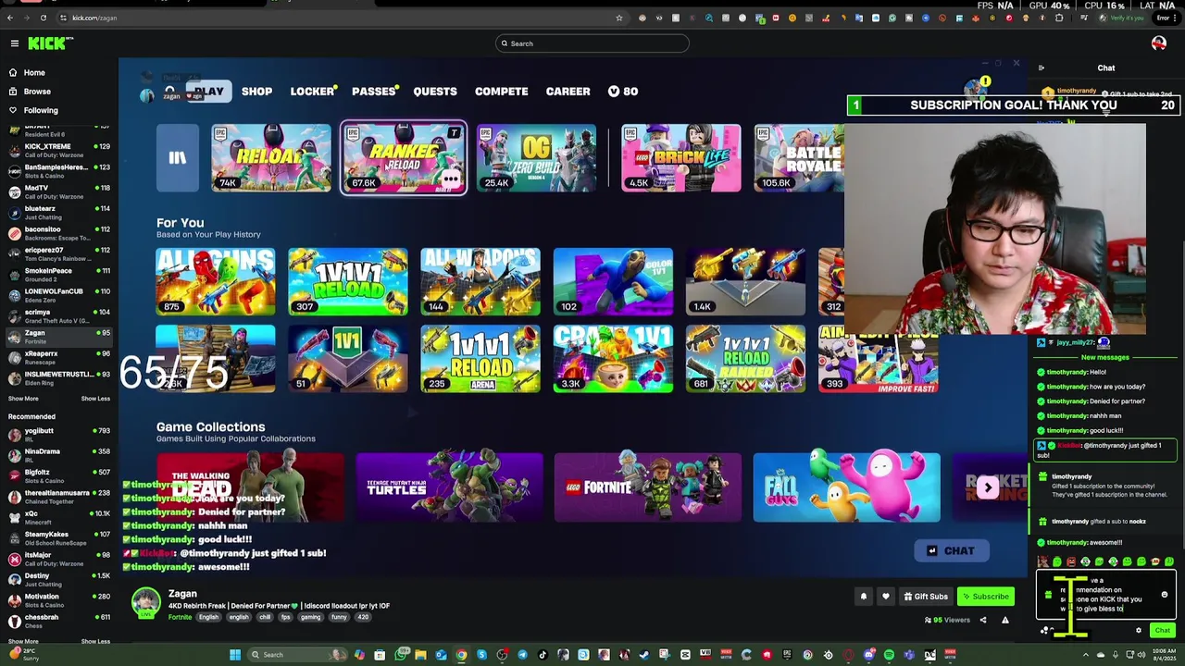Select the Fortnite COMPETE tab
This screenshot has height=666, width=1185.
tap(501, 92)
